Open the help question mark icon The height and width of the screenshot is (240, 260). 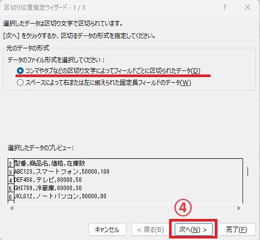pos(225,7)
